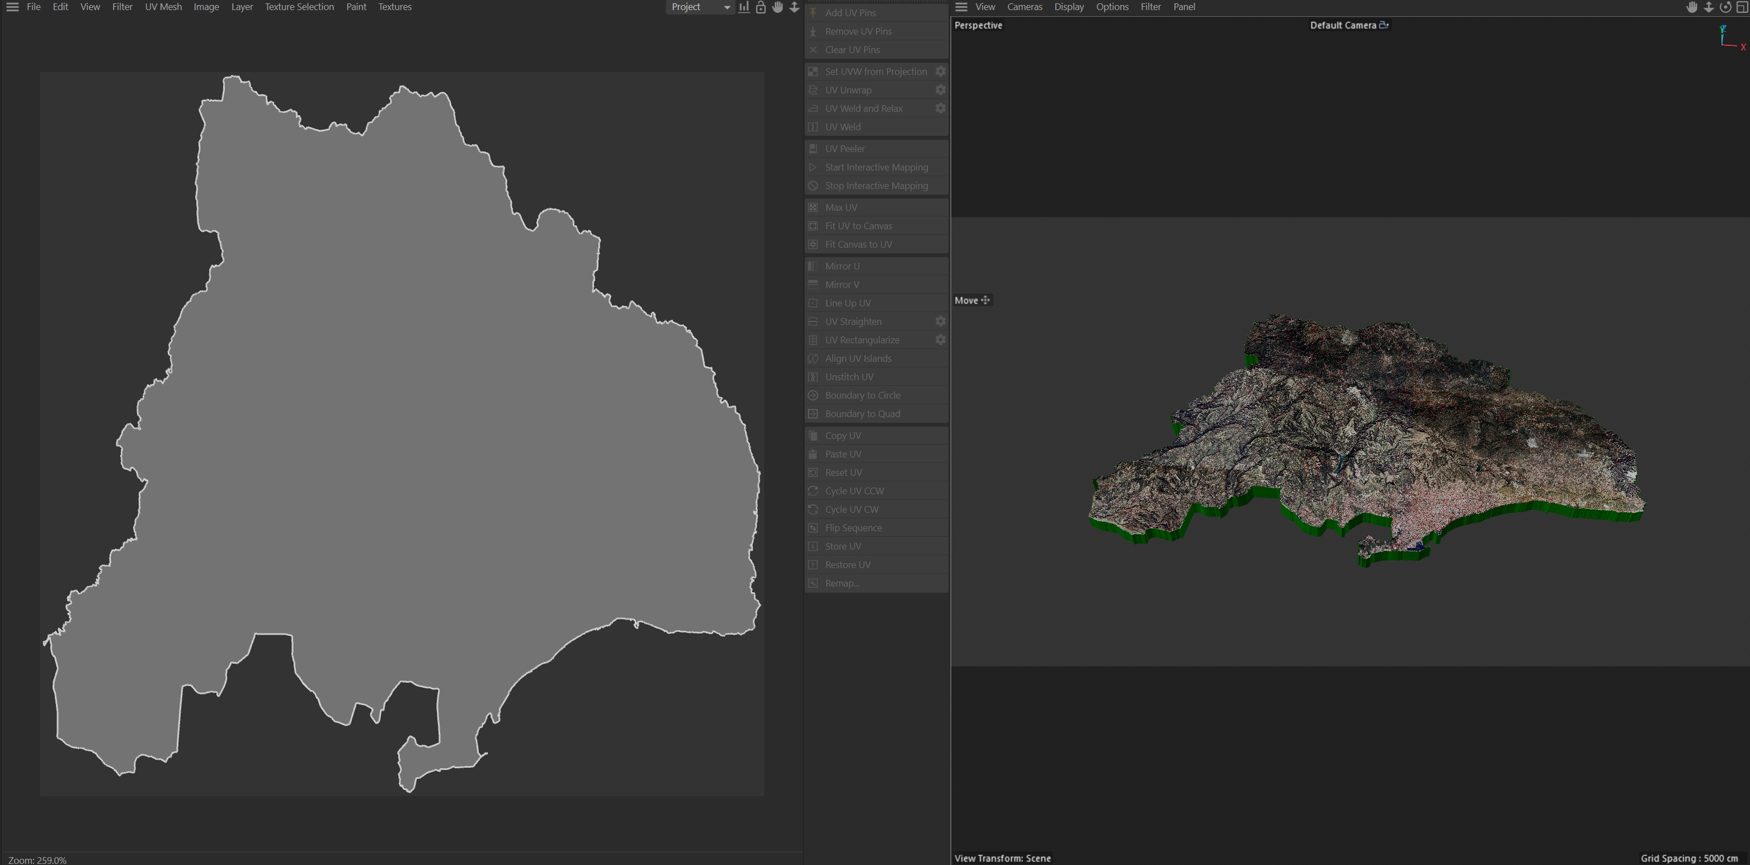This screenshot has width=1750, height=865.
Task: Toggle the texture view lock icon
Action: 761,7
